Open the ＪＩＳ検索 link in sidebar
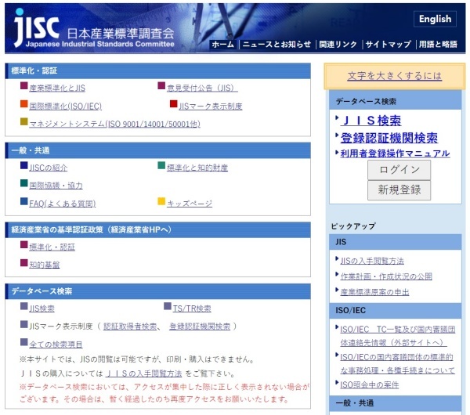 pos(371,121)
